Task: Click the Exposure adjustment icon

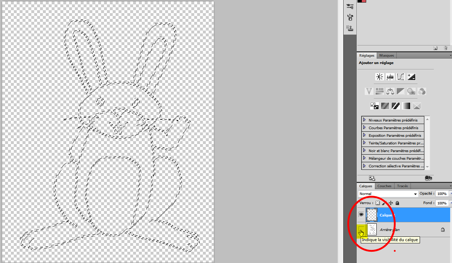Action: coord(411,77)
